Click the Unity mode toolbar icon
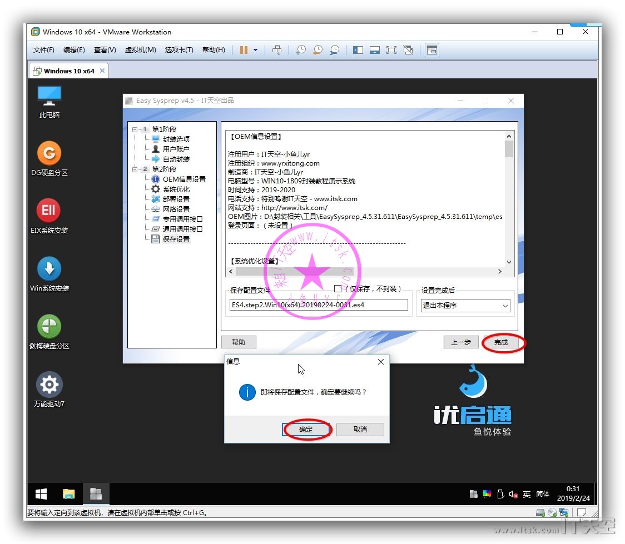The height and width of the screenshot is (544, 625). 408,50
